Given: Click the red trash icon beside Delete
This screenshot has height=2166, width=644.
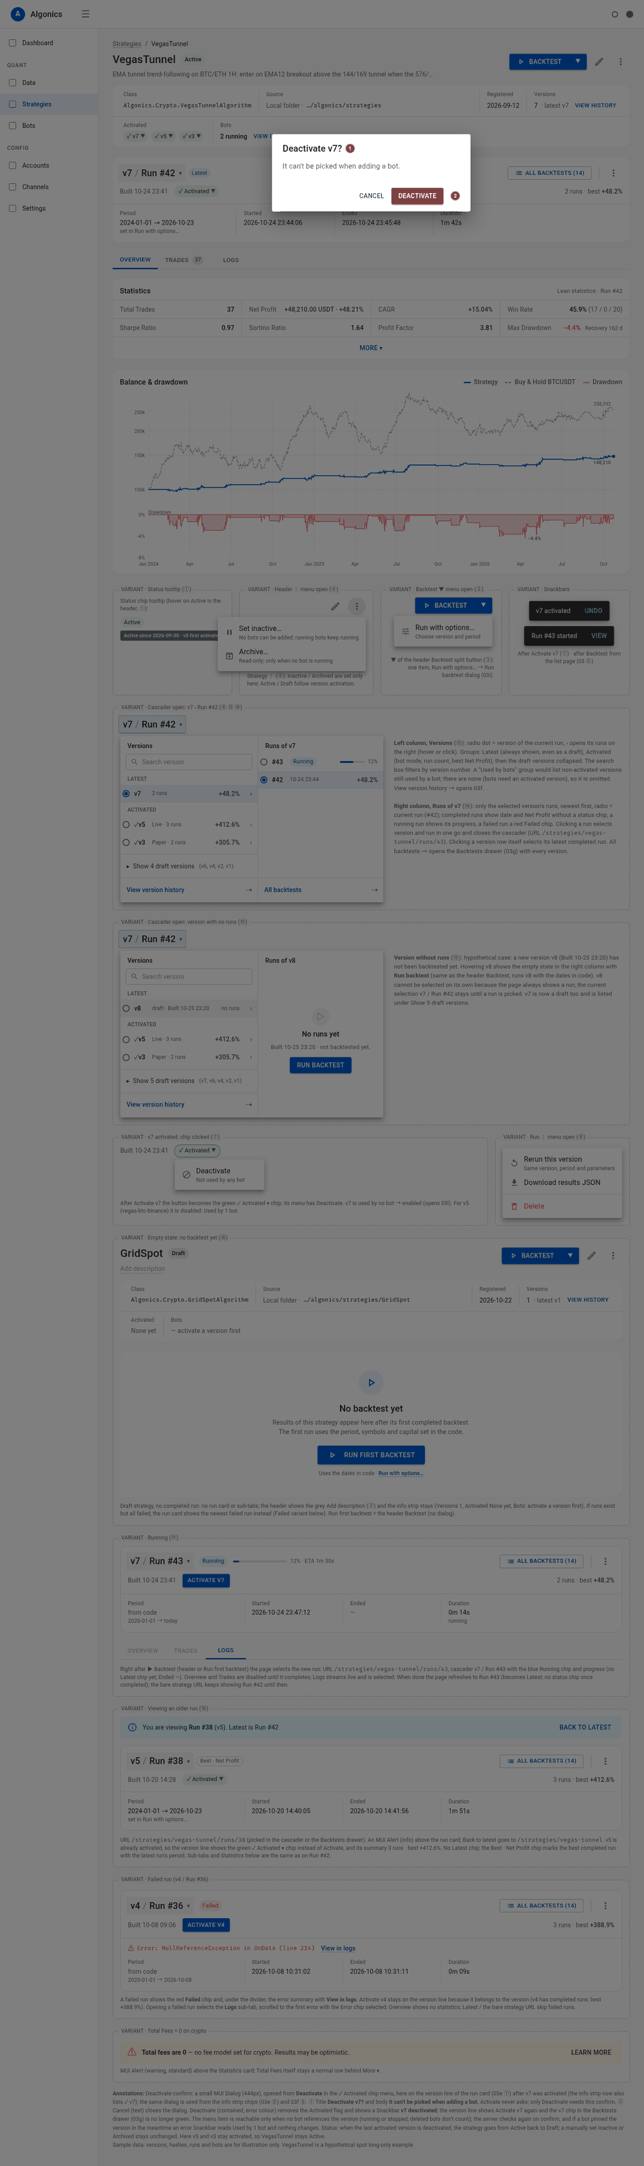Looking at the screenshot, I should pyautogui.click(x=514, y=1206).
